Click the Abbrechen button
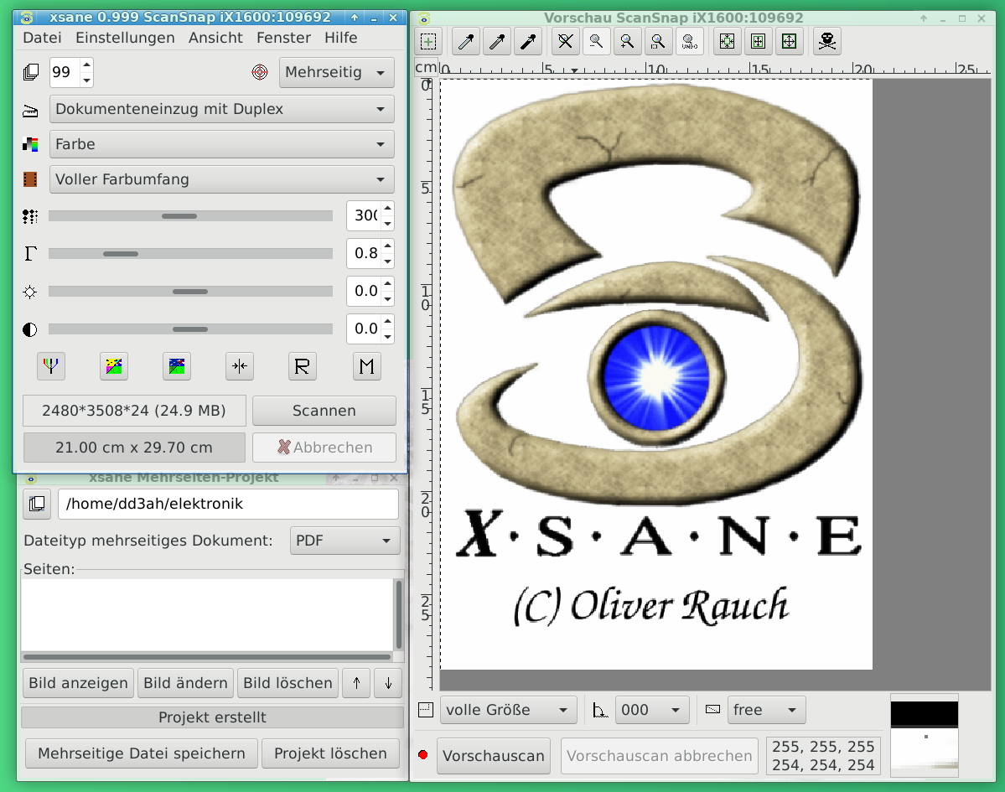 click(324, 448)
